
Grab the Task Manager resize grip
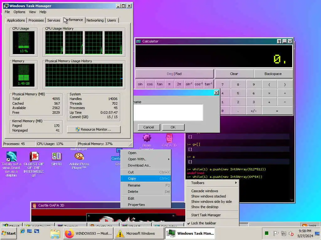[130, 145]
